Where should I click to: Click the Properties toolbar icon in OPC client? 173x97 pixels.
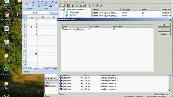pyautogui.click(x=85, y=6)
